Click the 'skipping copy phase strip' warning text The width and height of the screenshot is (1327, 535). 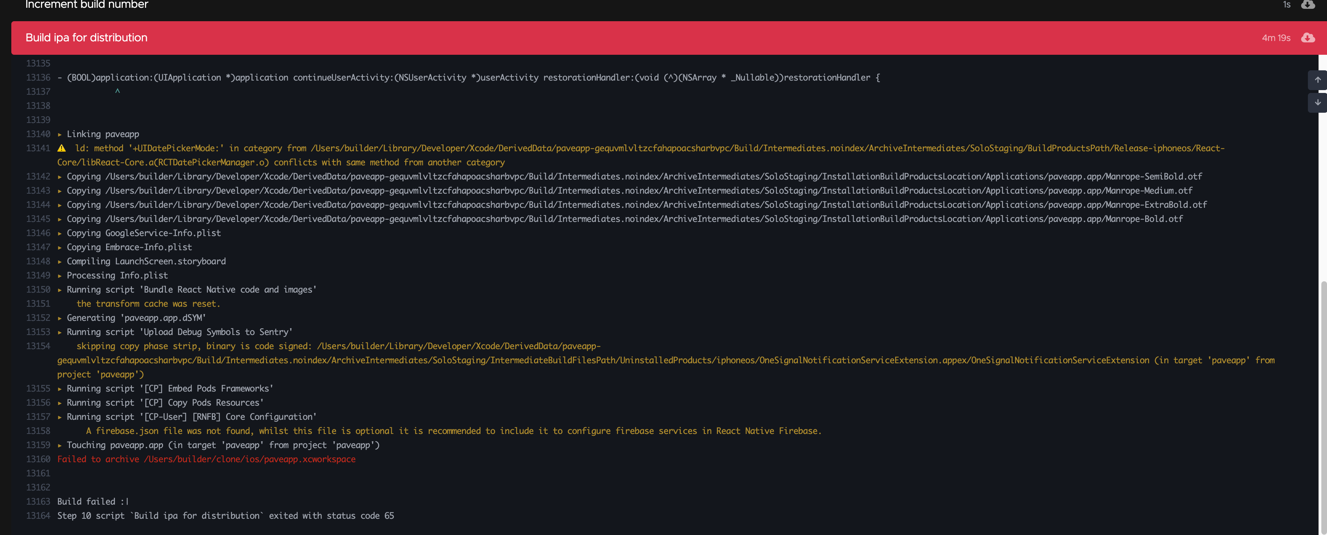(x=666, y=360)
